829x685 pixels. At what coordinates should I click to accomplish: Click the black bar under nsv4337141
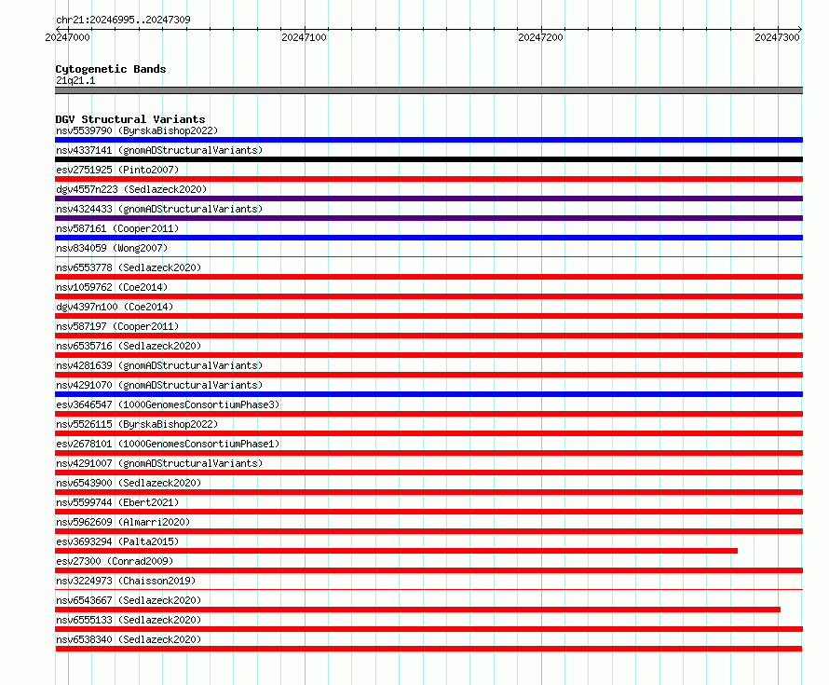coord(428,159)
